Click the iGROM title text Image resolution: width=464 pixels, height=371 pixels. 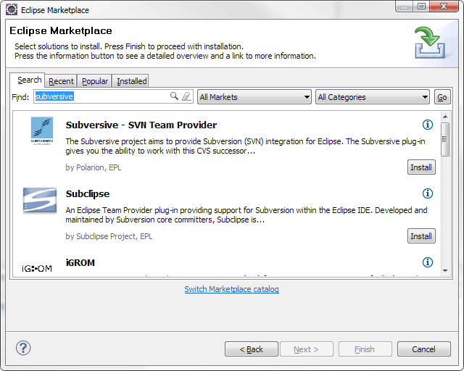80,262
